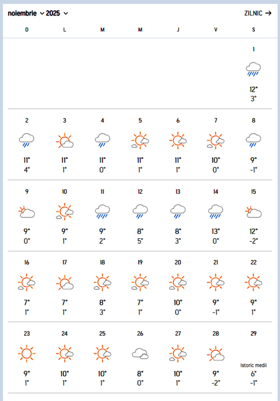Open day 29 with Istoric medii
This screenshot has width=280, height=401.
click(253, 365)
